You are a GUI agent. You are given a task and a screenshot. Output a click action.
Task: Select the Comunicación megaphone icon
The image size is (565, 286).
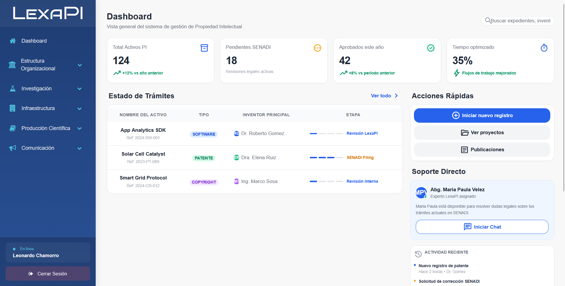click(12, 148)
